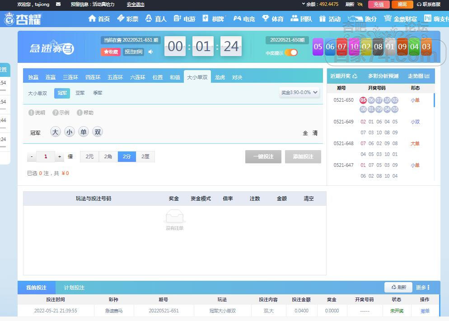Mute the sound speaker icon
The width and height of the screenshot is (449, 321).
151,52
